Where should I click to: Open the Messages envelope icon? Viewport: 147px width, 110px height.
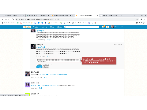[103, 27]
